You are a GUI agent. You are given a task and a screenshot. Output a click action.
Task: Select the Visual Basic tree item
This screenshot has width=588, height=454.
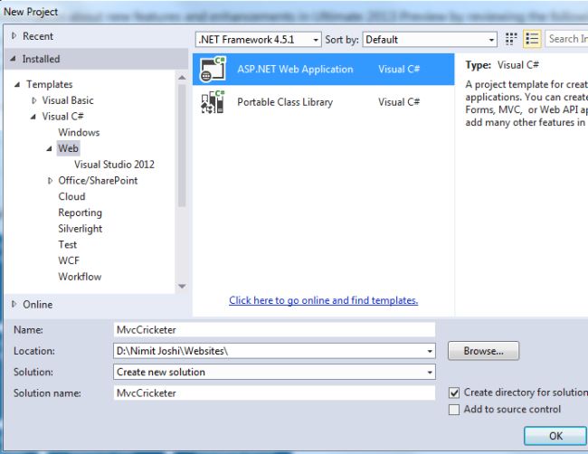coord(68,100)
